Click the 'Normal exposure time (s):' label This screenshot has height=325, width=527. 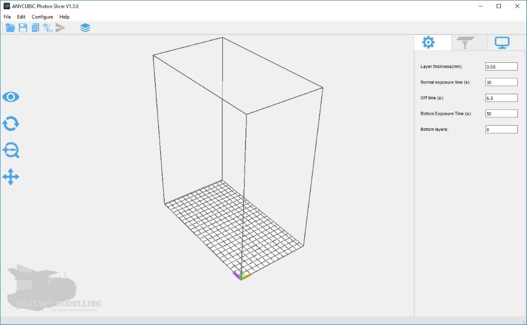coord(445,82)
